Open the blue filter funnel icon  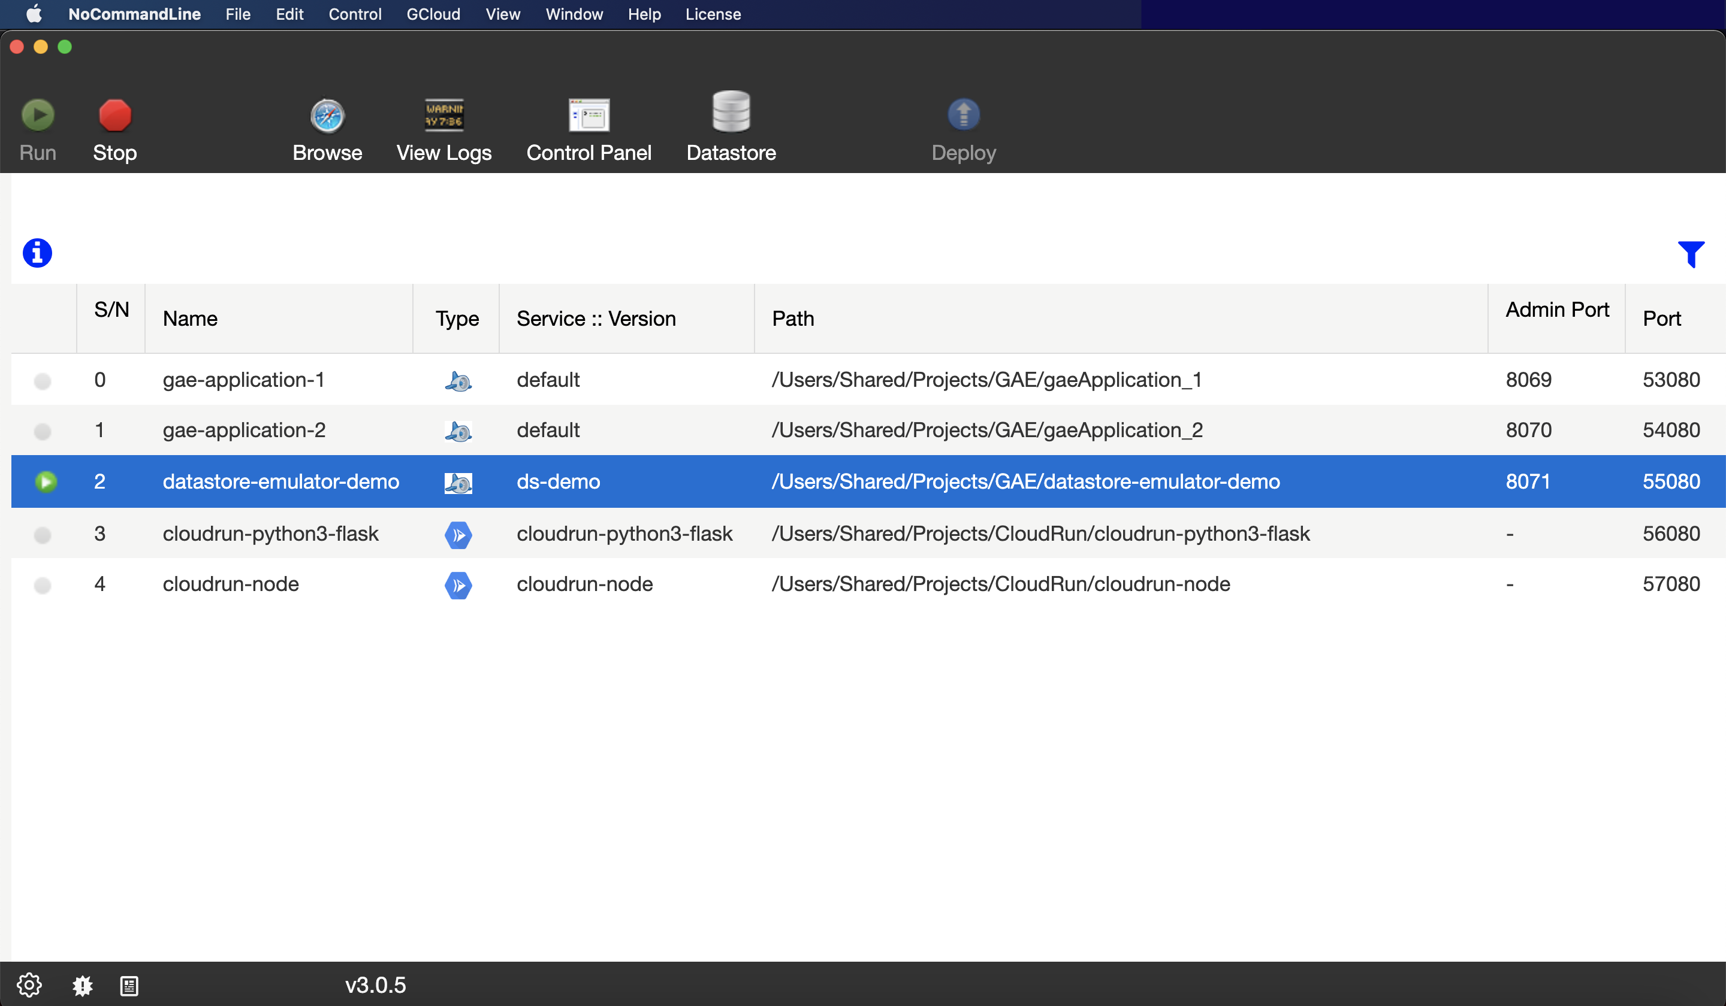(x=1691, y=254)
